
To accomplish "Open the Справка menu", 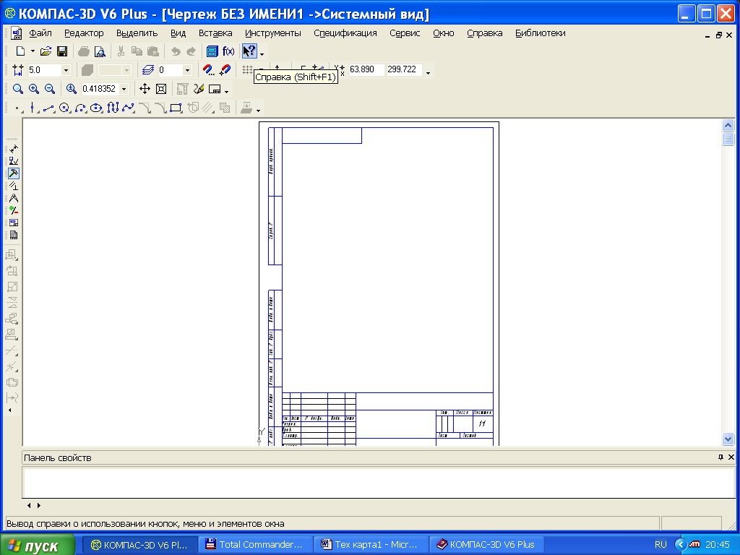I will (485, 33).
